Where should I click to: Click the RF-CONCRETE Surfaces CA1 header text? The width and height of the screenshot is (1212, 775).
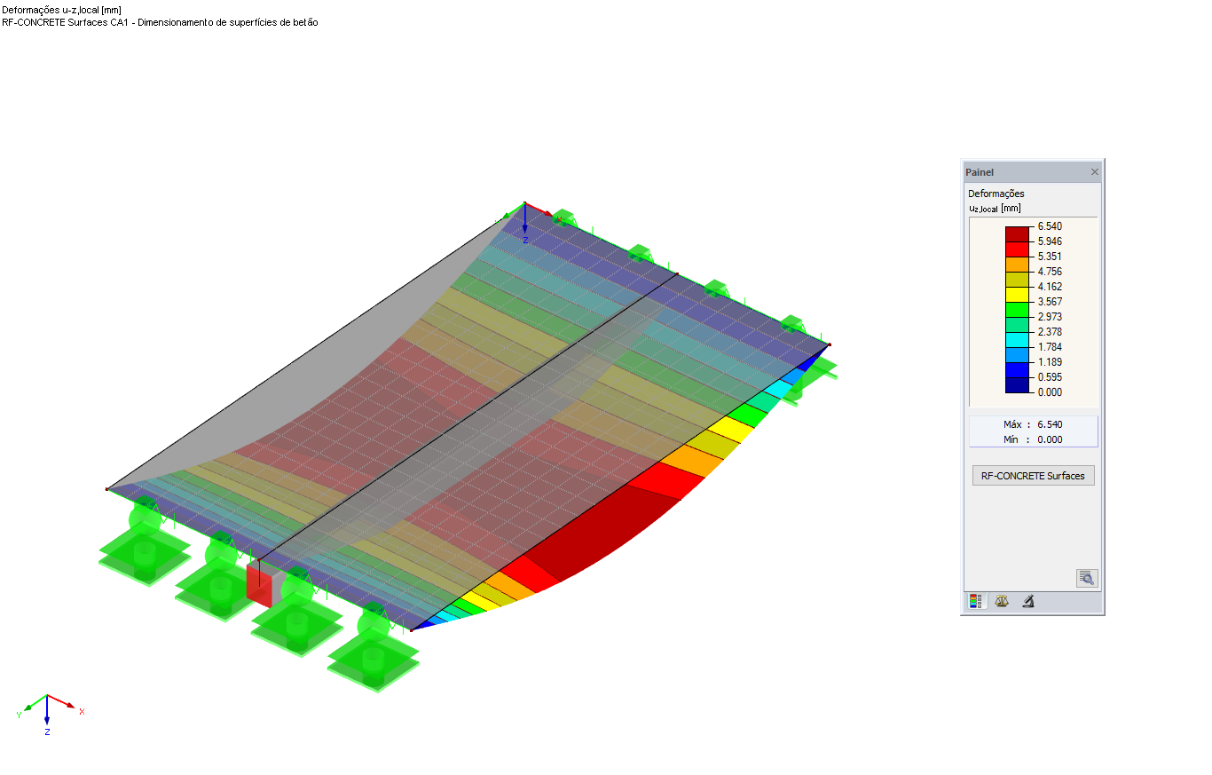click(x=161, y=22)
